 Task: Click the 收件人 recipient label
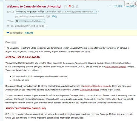point(10,21)
